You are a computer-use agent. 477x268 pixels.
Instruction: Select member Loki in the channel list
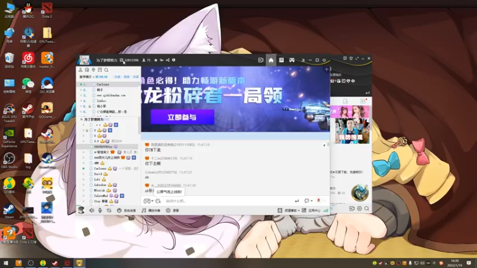pos(108,179)
